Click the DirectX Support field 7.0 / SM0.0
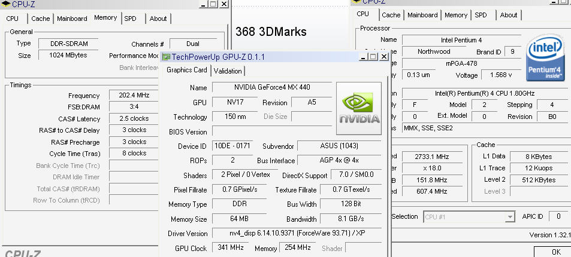Screen dimensions: 571x257 coord(356,175)
